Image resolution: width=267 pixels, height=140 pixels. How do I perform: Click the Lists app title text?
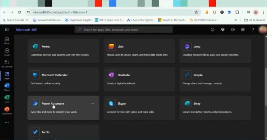(121, 46)
